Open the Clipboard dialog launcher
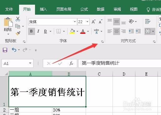The width and height of the screenshot is (161, 115). [24, 42]
